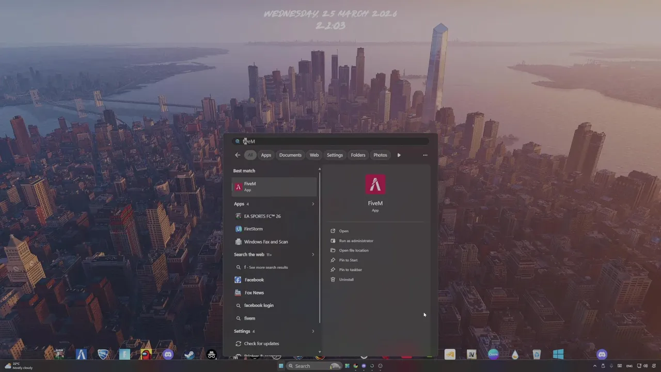Open the Recycle Bin dock icon
661x372 pixels.
(537, 354)
